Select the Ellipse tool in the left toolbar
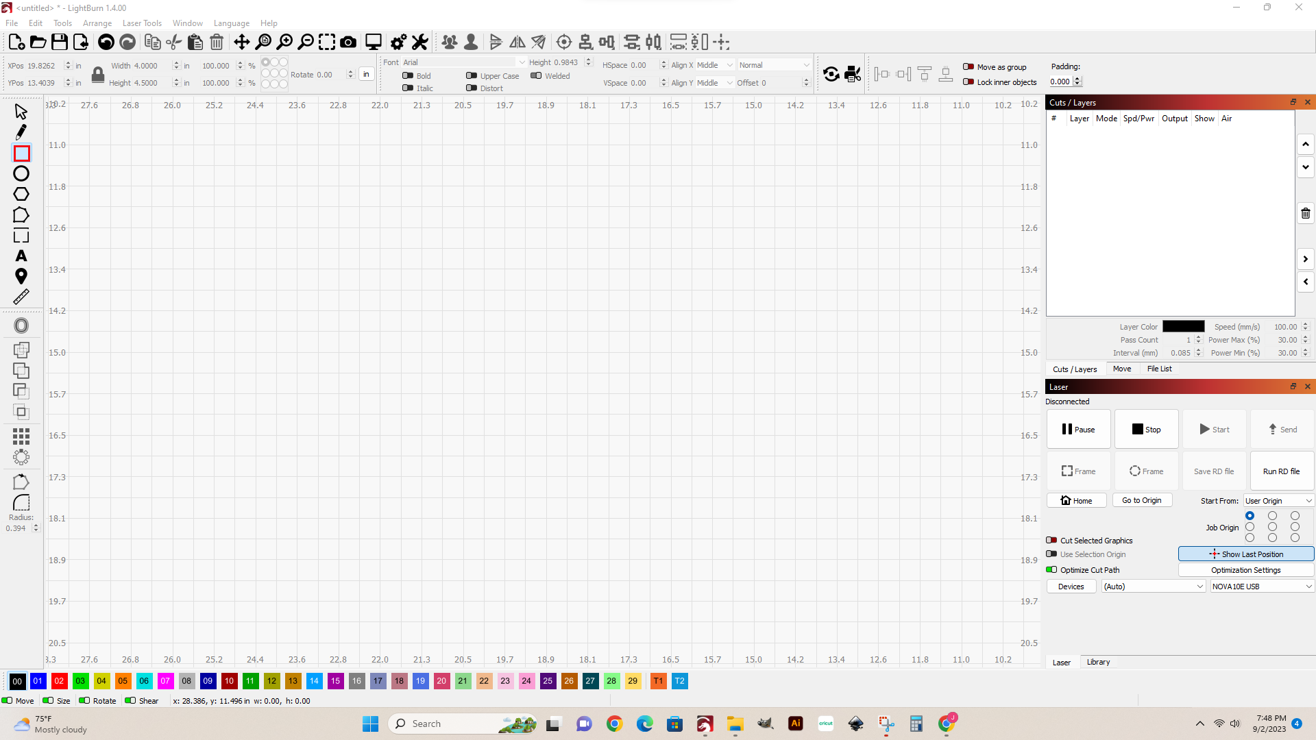 pyautogui.click(x=21, y=173)
